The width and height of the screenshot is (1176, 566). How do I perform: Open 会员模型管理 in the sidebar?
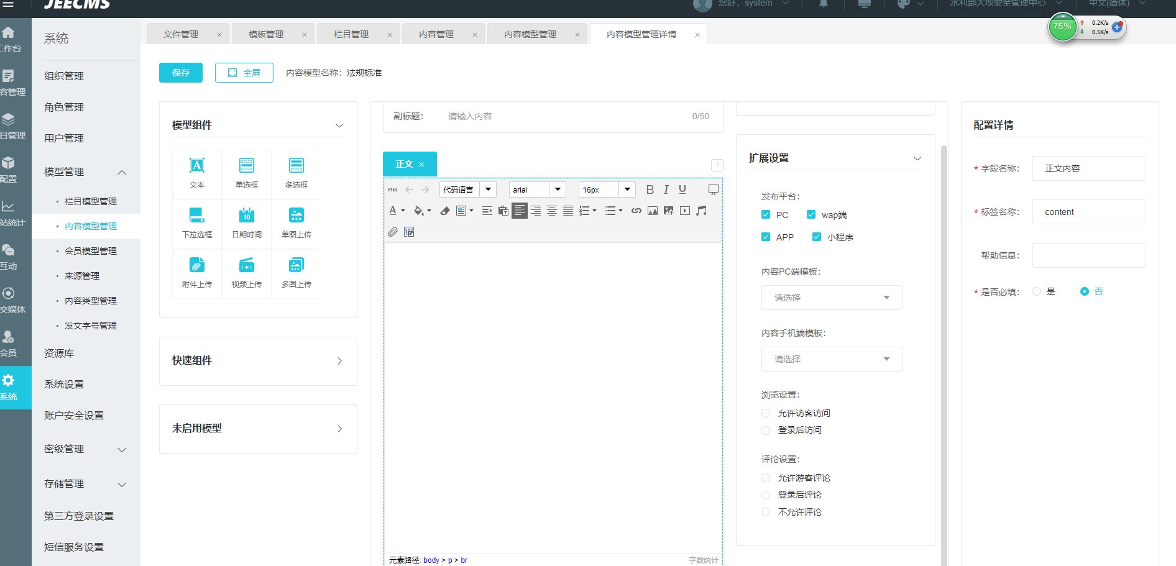pyautogui.click(x=91, y=251)
